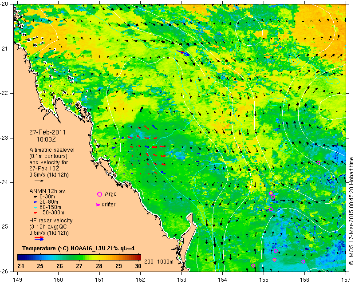Click the '(0.1m contours)' text
Image resolution: width=355 pixels, height=284 pixels.
[x=48, y=156]
